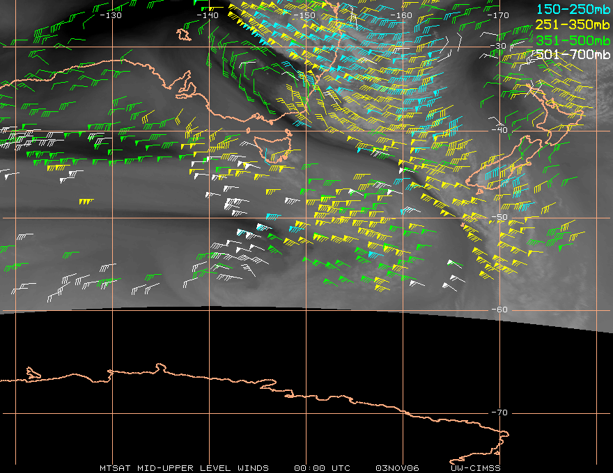Screen dimensions: 613x473
Task: Click the -140 longitude label
Action: (x=208, y=15)
